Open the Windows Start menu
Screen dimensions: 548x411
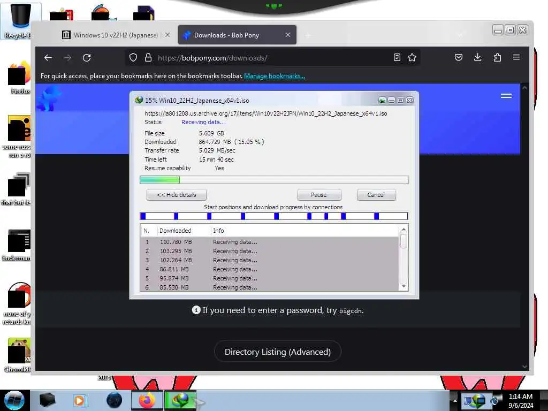pyautogui.click(x=14, y=400)
